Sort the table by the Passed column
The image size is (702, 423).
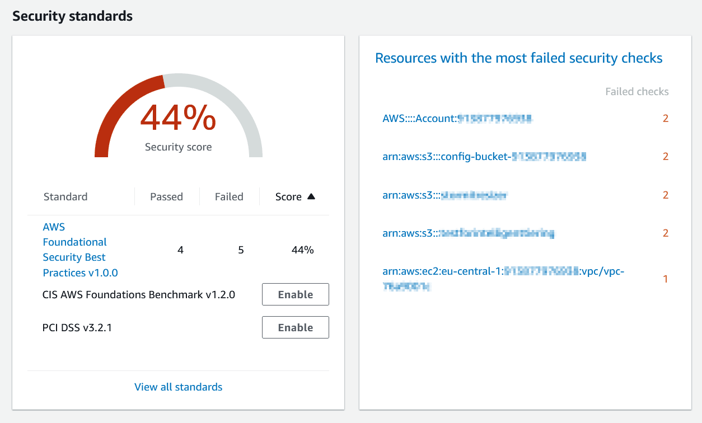tap(166, 196)
